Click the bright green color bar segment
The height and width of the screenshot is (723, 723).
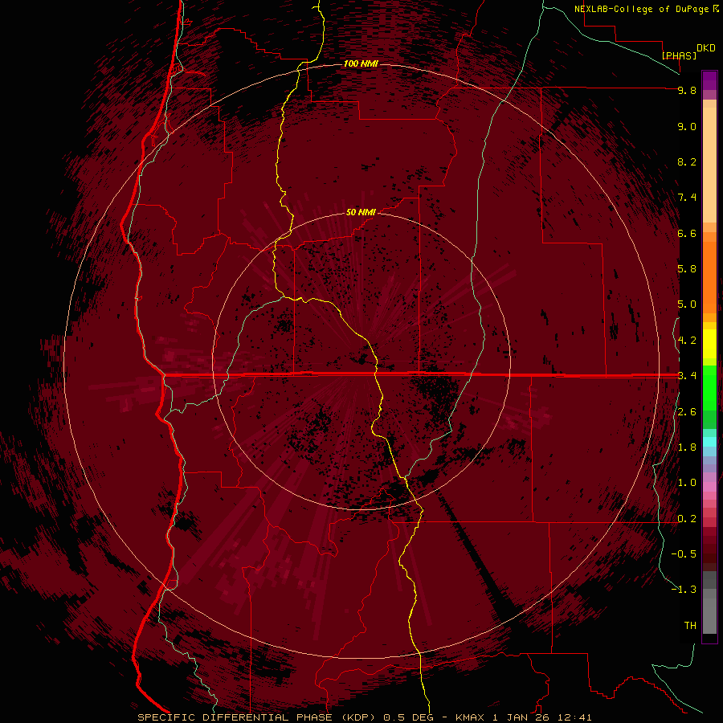point(709,387)
